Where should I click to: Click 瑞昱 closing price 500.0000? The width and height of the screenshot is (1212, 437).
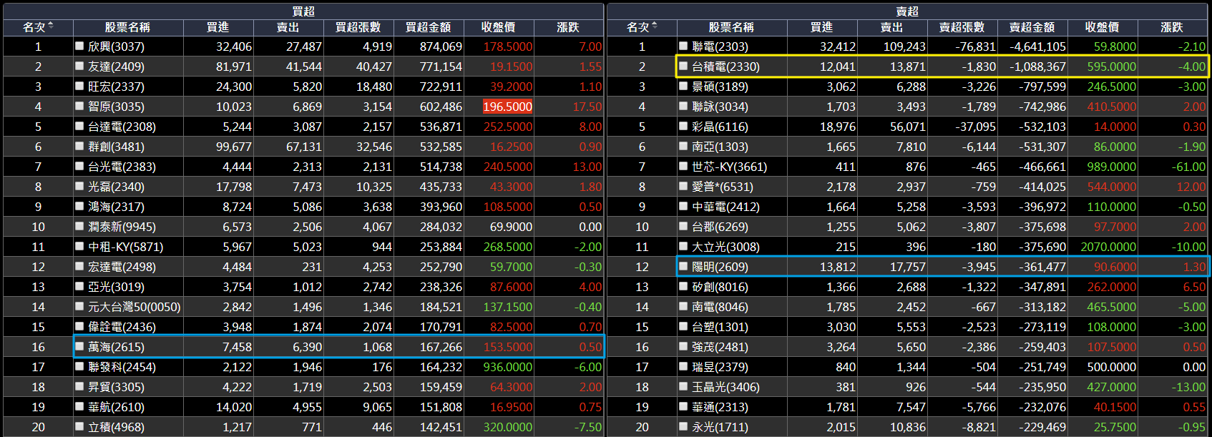[1111, 367]
